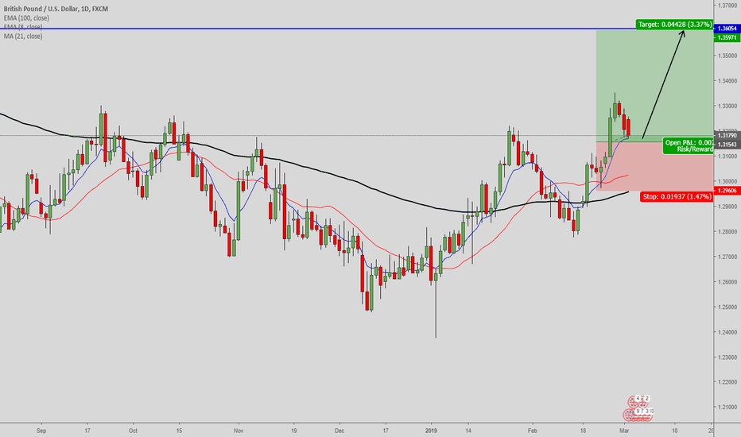Click the 14 date label after 2019
This screenshot has height=437, width=741.
coord(467,431)
